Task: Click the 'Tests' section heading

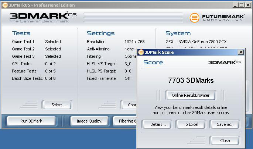Action: pyautogui.click(x=21, y=33)
